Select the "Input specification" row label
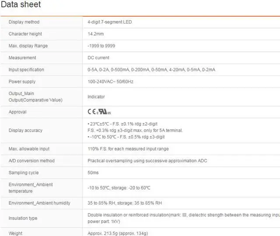 coord(26,70)
